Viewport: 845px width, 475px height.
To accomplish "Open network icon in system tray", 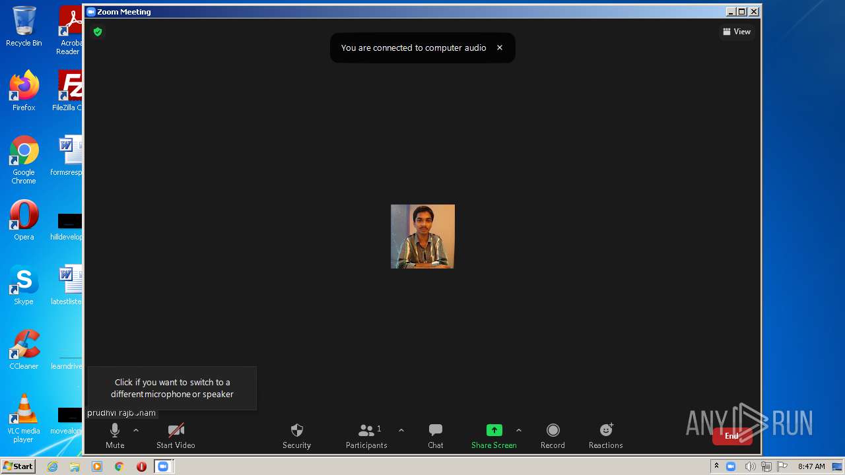I will pyautogui.click(x=766, y=466).
